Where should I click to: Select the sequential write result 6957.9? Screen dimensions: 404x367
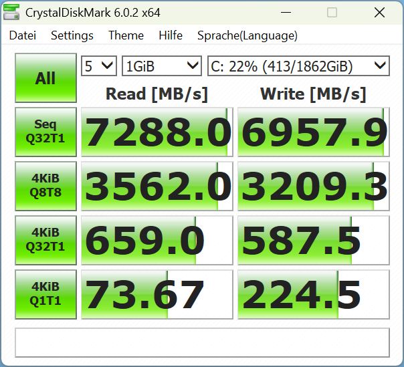tap(313, 132)
